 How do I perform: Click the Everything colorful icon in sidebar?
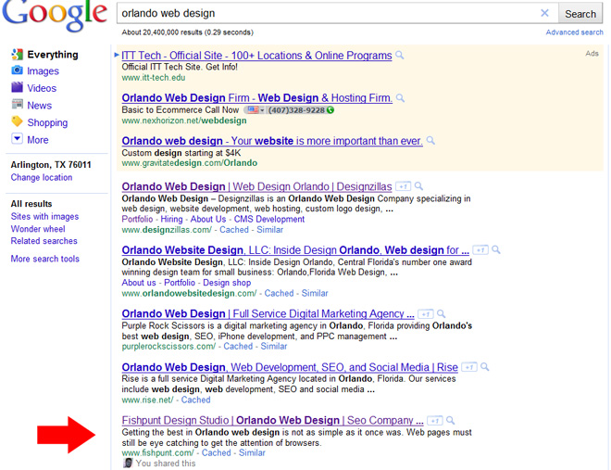click(18, 54)
